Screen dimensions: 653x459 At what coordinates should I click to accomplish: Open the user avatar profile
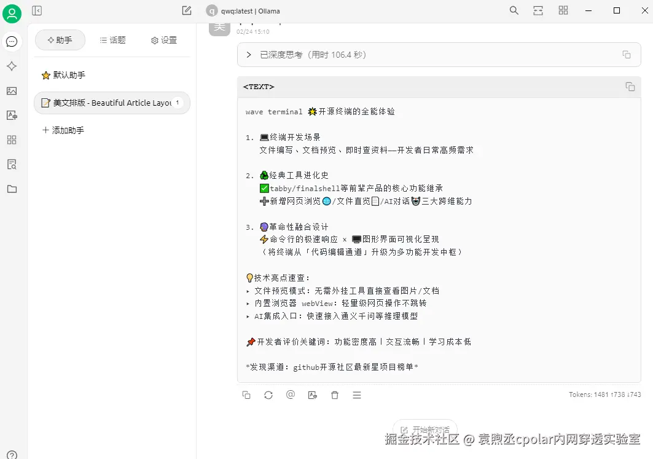pos(12,14)
